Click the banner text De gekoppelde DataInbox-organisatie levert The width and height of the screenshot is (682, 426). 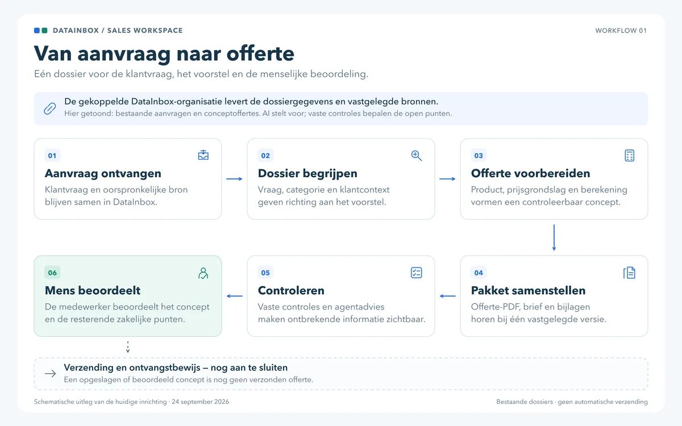(x=251, y=102)
